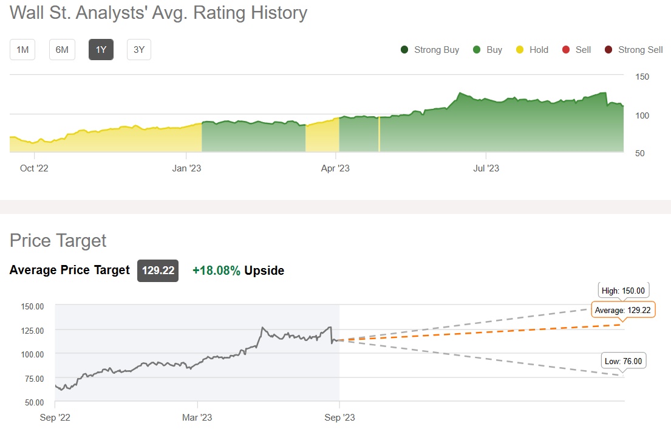Click the Price Target heading
Image resolution: width=671 pixels, height=448 pixels.
point(58,241)
